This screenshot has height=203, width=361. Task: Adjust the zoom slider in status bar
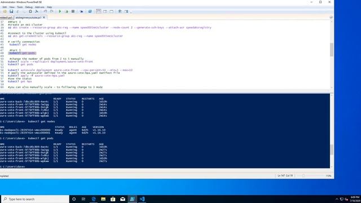[x=303, y=176]
